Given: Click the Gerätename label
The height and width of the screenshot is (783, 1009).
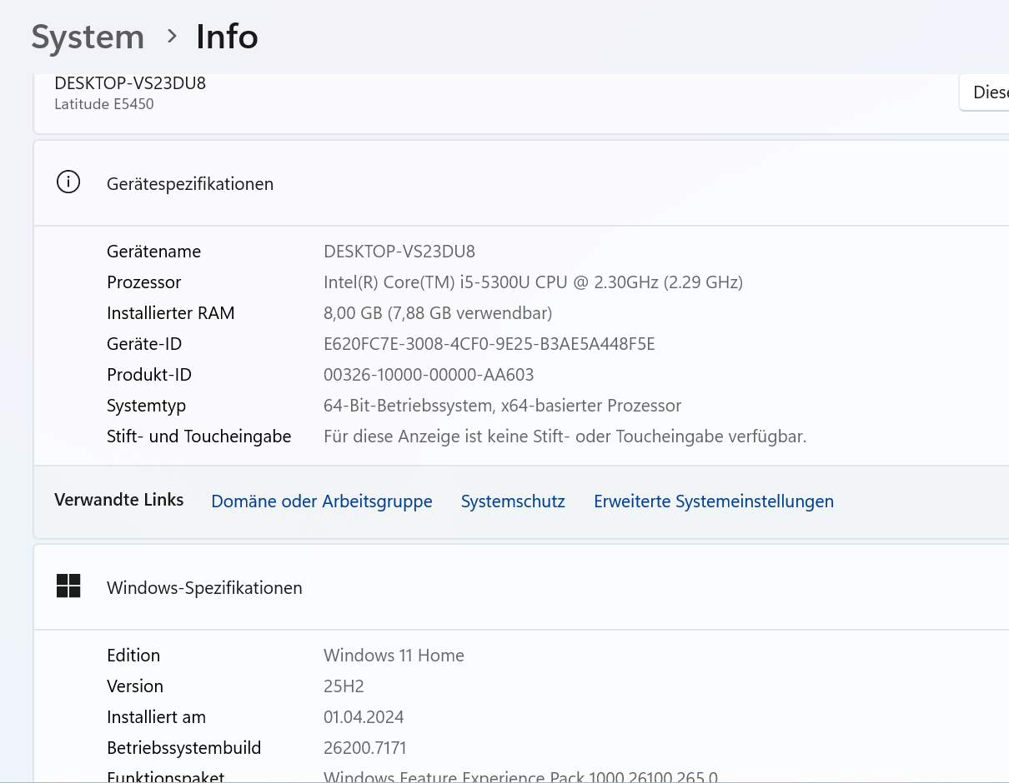Looking at the screenshot, I should tap(154, 252).
